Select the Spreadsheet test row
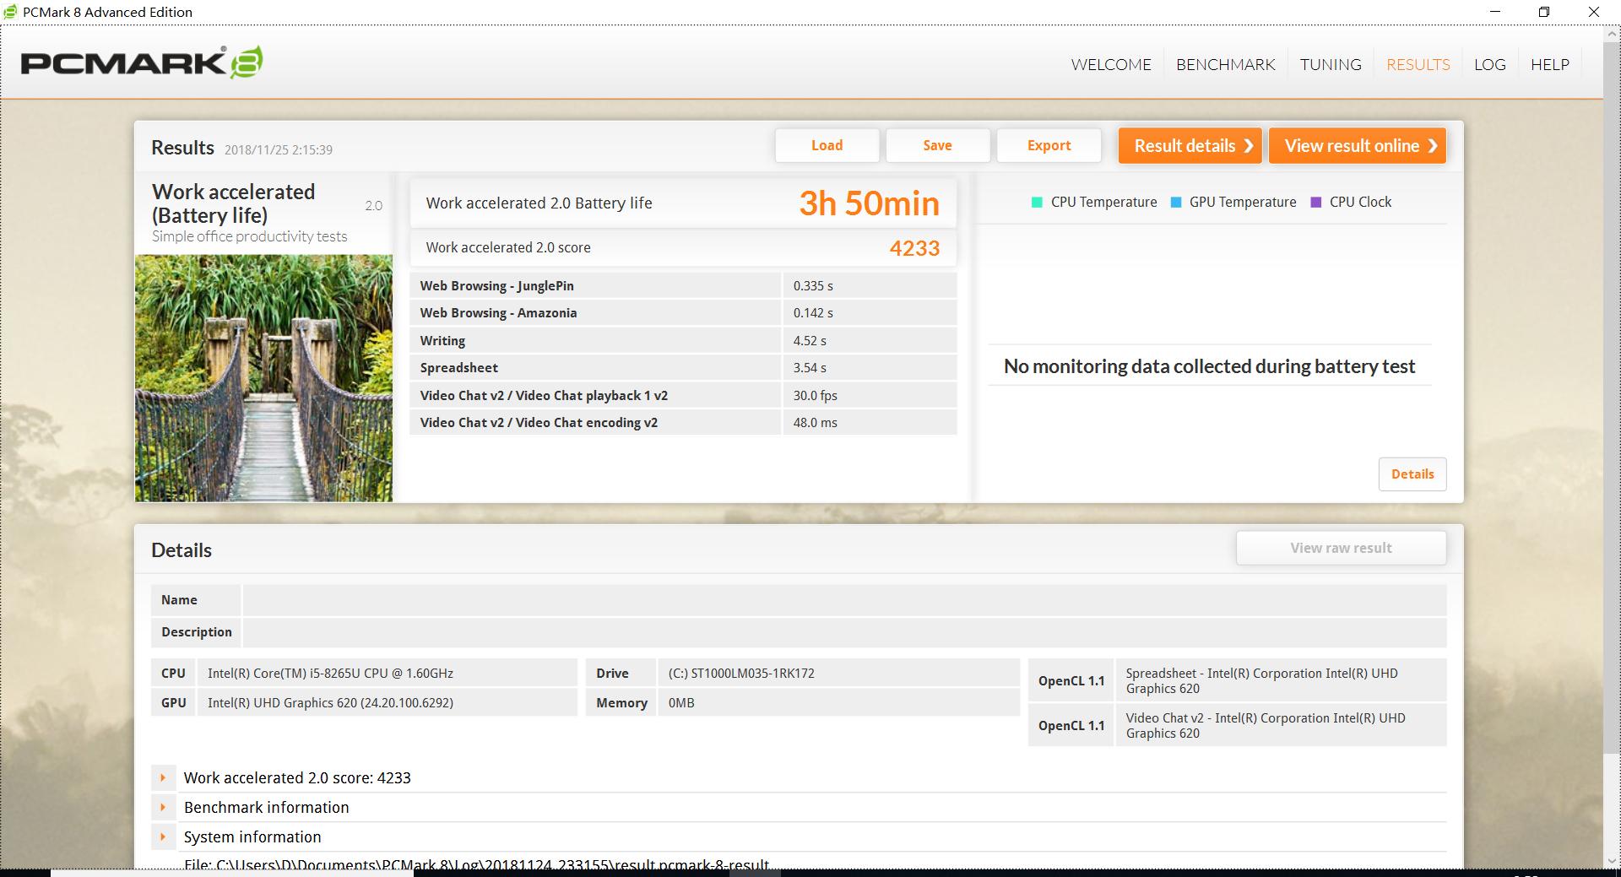 pos(683,367)
